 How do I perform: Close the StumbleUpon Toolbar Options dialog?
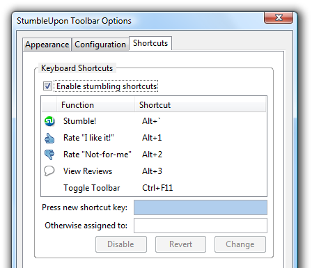click(279, 17)
